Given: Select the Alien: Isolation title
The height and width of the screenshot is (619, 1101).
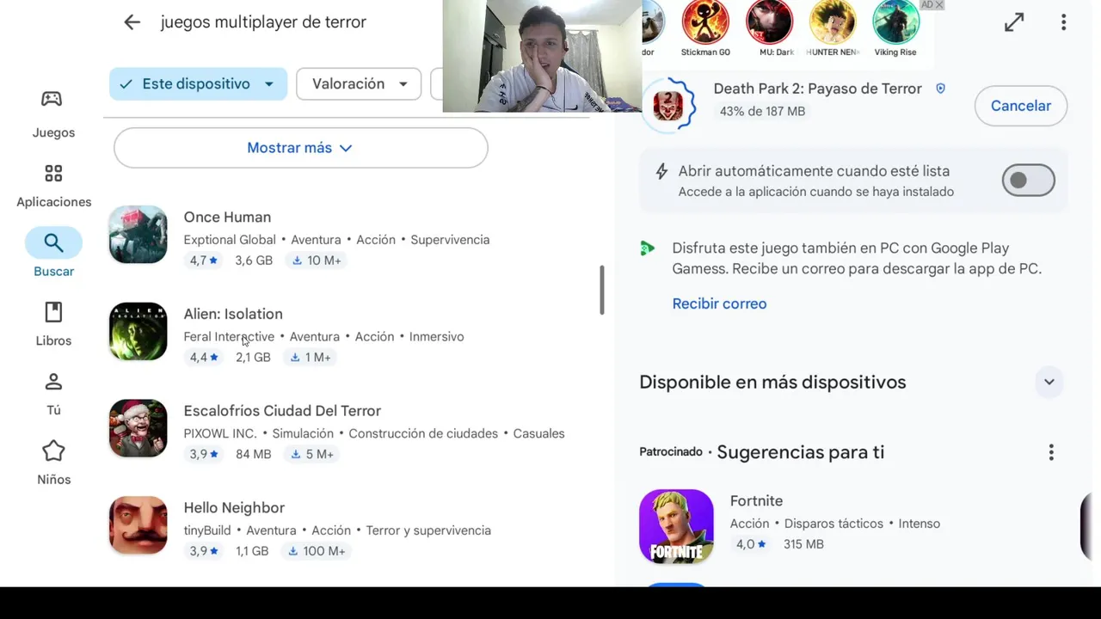Looking at the screenshot, I should point(233,314).
